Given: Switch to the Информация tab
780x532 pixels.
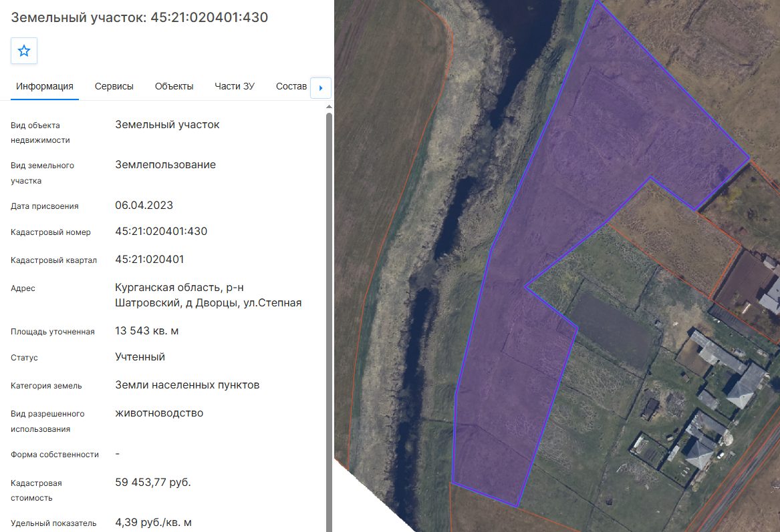Looking at the screenshot, I should [x=45, y=86].
